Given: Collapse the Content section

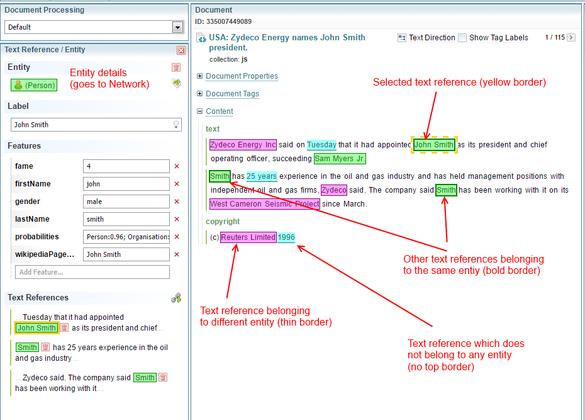Looking at the screenshot, I should [200, 111].
